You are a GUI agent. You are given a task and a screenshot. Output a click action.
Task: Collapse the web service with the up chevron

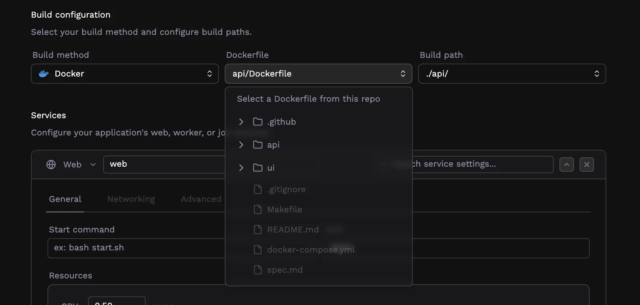click(x=567, y=165)
